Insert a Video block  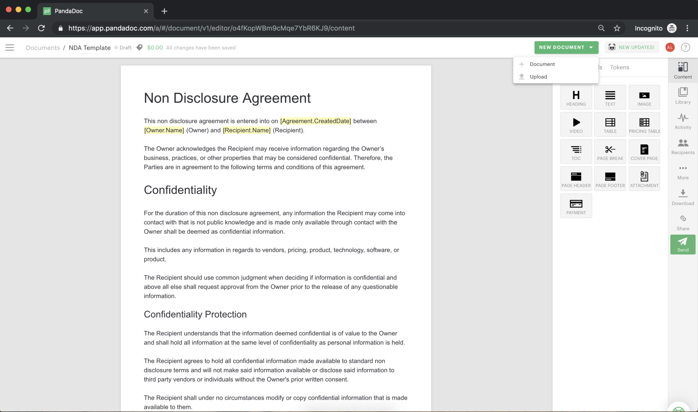coord(576,124)
